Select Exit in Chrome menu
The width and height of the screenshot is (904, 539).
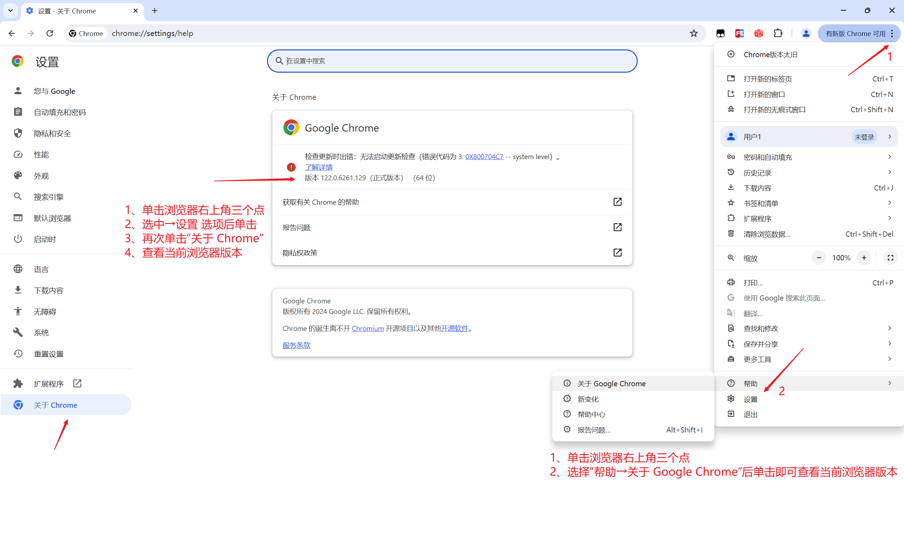pyautogui.click(x=809, y=414)
